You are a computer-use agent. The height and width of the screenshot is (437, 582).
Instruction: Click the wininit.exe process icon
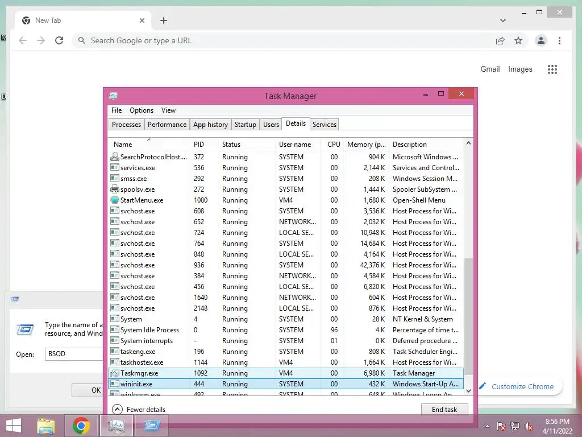115,384
